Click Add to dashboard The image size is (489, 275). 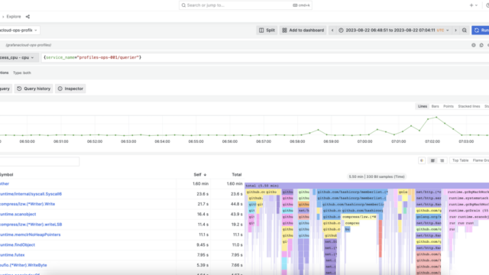[x=303, y=31]
